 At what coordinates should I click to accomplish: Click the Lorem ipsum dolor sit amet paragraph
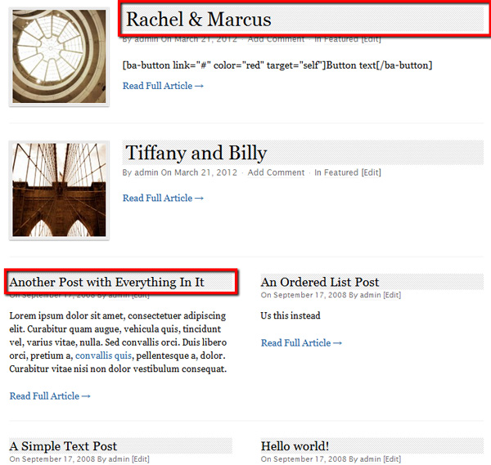118,342
